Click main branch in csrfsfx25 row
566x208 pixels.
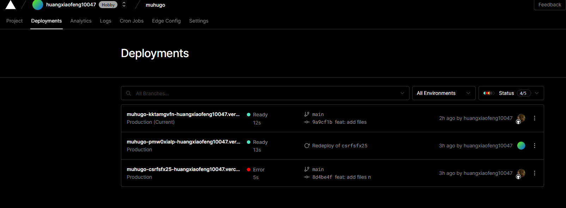[x=318, y=169]
